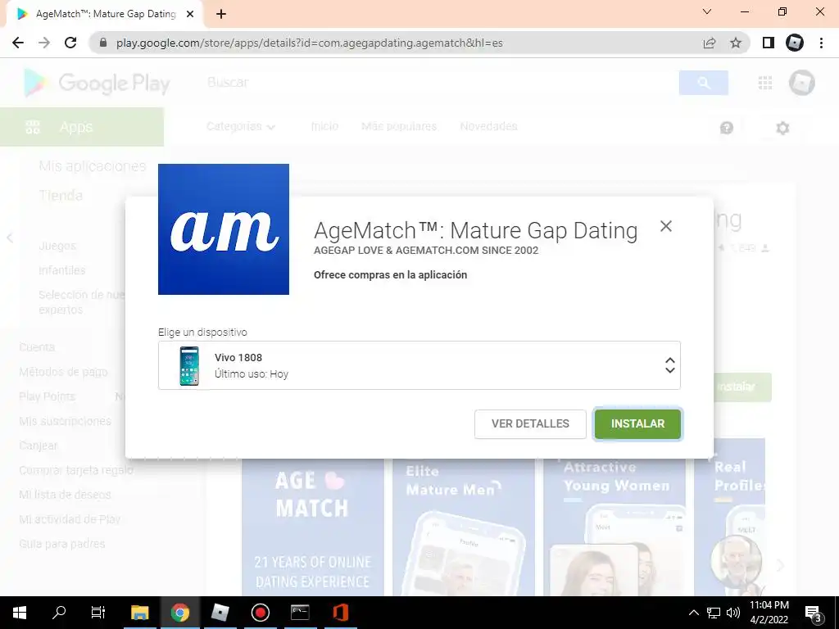
Task: Open the Chrome profile avatar
Action: pyautogui.click(x=795, y=43)
